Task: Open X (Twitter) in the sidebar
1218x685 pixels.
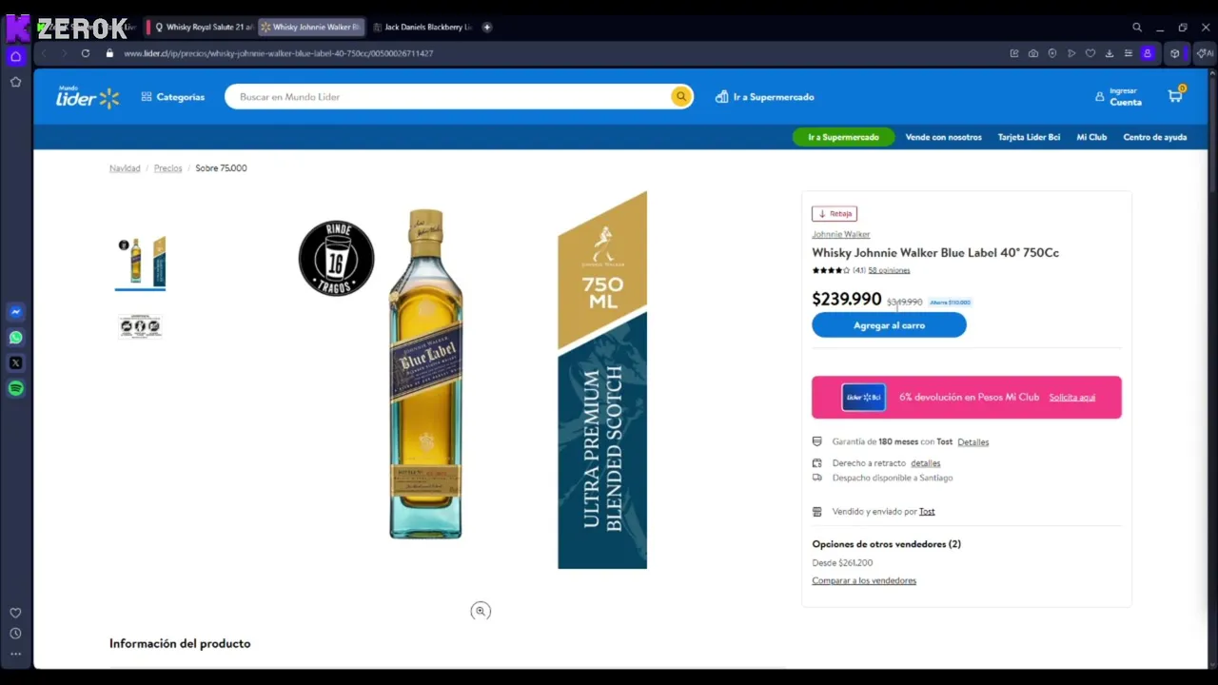Action: (15, 362)
